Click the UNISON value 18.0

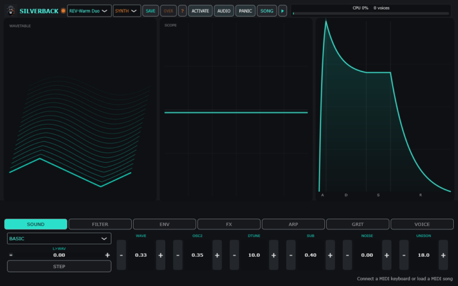pyautogui.click(x=423, y=255)
